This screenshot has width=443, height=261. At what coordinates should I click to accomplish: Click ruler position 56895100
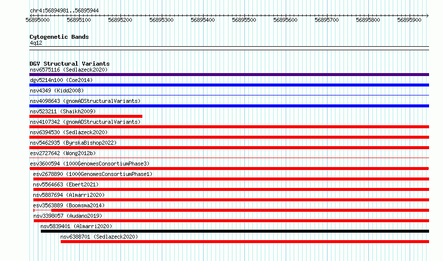79,20
